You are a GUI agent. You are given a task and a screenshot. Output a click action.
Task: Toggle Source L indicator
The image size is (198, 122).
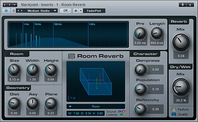pos(120,112)
